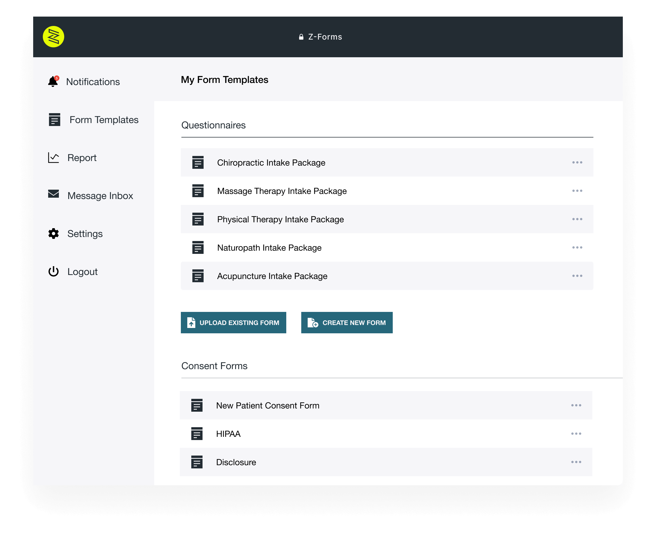Open the Message Inbox envelope icon
This screenshot has width=656, height=535.
point(53,194)
